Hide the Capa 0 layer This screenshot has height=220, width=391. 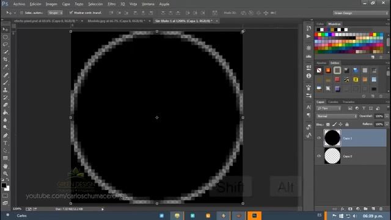[x=319, y=156]
